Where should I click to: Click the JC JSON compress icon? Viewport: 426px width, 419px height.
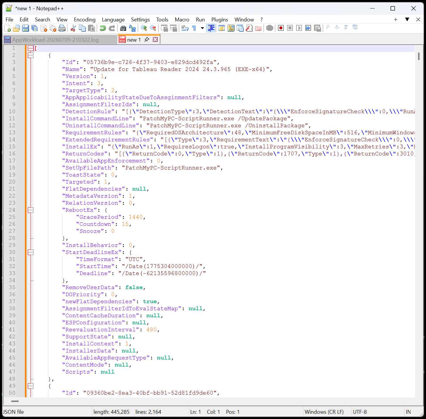click(337, 27)
